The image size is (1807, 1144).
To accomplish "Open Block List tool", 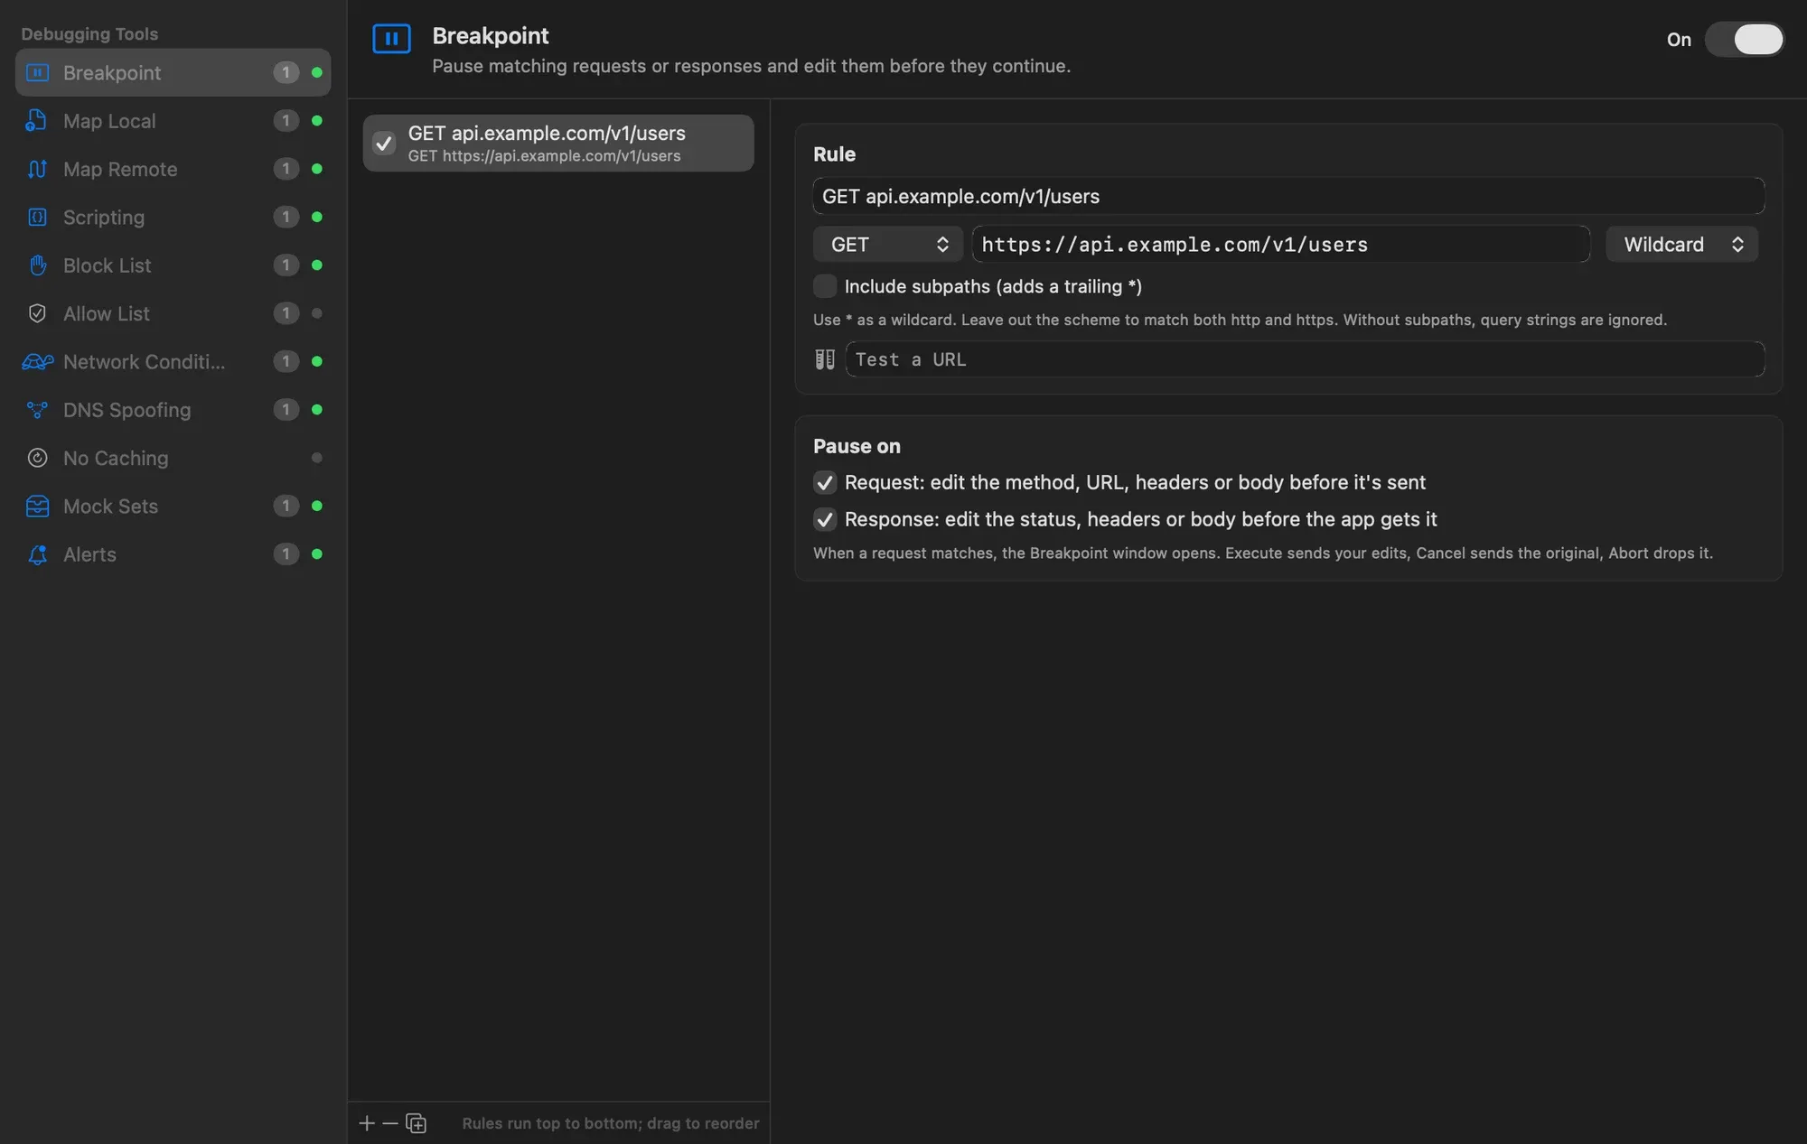I will coord(173,265).
